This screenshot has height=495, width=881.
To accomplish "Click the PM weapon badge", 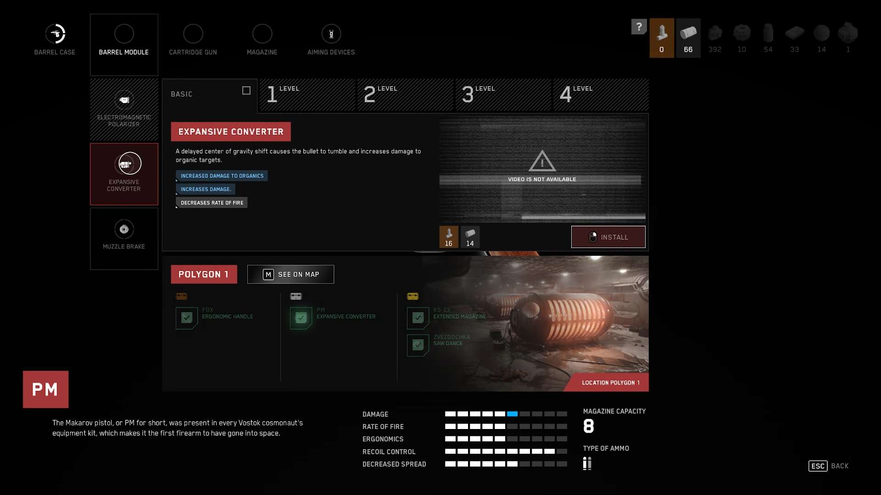I will point(45,389).
